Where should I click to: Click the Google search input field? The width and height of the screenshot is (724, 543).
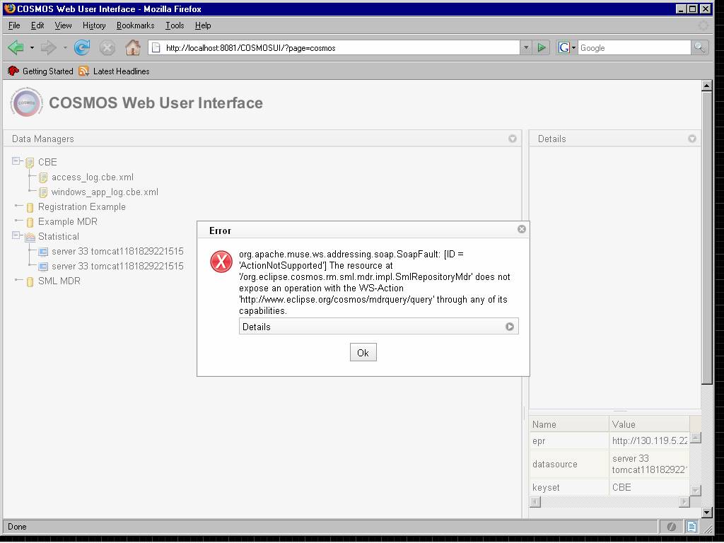coord(634,47)
